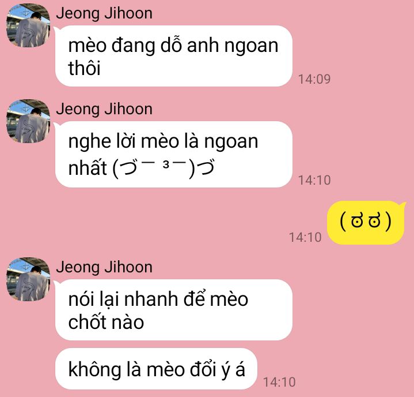Click Jeong Jihoon name above second message
This screenshot has width=414, height=397.
(x=104, y=109)
